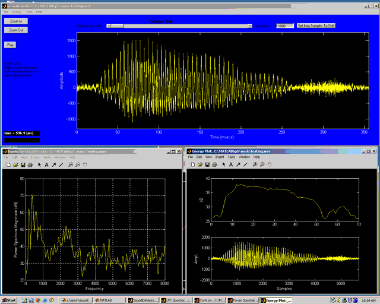Click Set Max Samples To Shift button

point(316,26)
